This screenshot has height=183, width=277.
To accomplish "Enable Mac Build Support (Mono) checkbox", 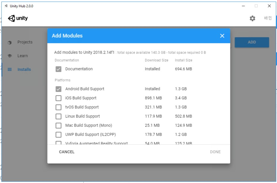I will 58,126.
